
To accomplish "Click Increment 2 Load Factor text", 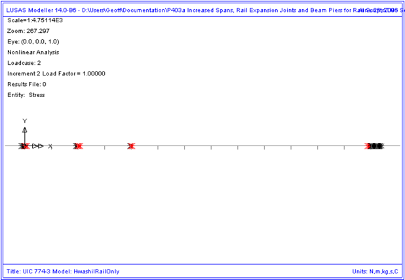I will (56, 73).
